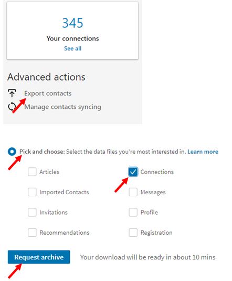Tick the Recommendations checkbox
The image size is (232, 281).
tap(32, 233)
